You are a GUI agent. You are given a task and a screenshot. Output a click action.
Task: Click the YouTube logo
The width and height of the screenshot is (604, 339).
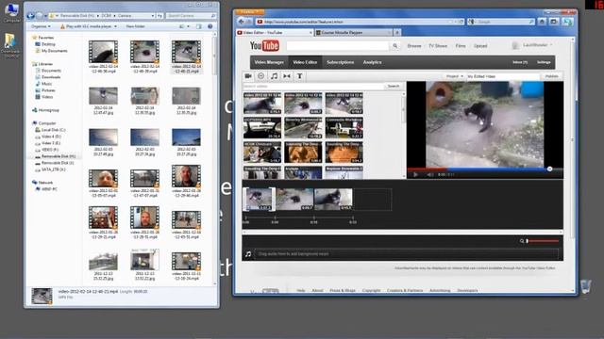point(264,46)
